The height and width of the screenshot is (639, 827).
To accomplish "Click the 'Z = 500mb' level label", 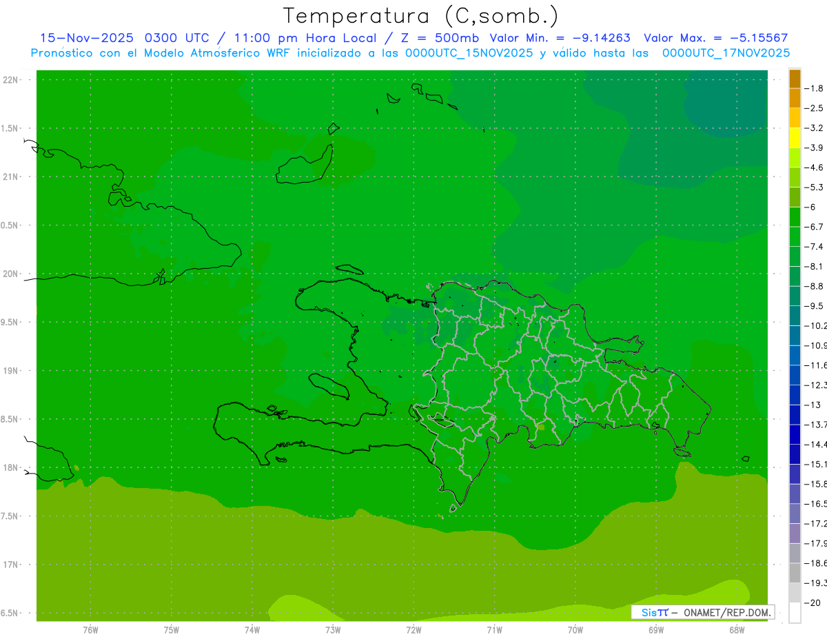I will (x=440, y=38).
